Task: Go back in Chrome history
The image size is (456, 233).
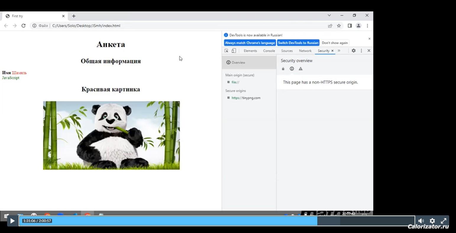Action: click(6, 26)
